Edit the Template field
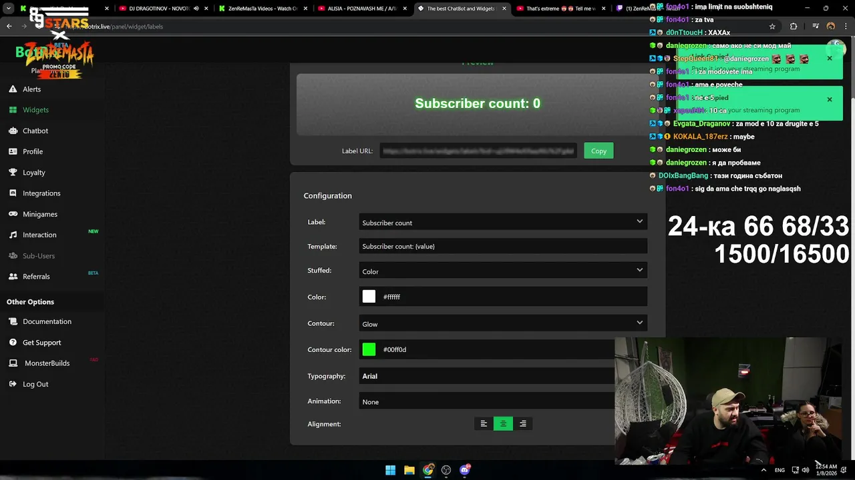Image resolution: width=855 pixels, height=480 pixels. [503, 246]
